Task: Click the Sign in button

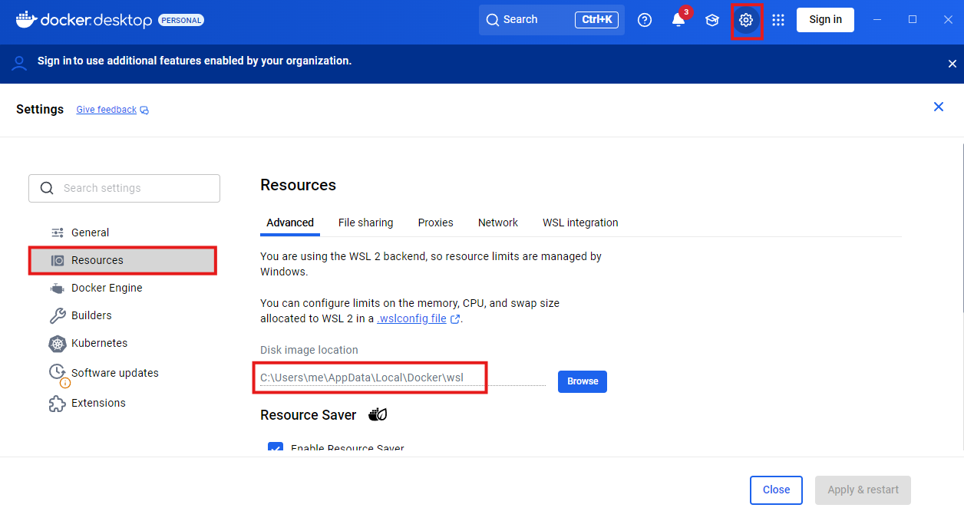Action: point(825,20)
